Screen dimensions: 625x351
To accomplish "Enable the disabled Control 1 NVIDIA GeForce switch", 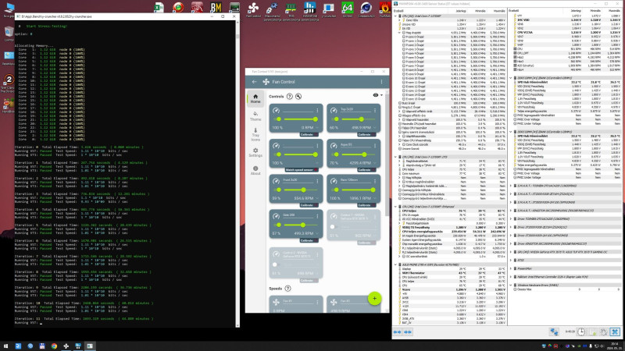I will click(x=334, y=227).
